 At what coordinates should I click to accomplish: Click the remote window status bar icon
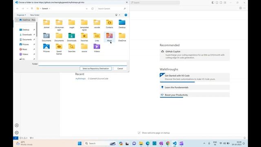pyautogui.click(x=15, y=138)
